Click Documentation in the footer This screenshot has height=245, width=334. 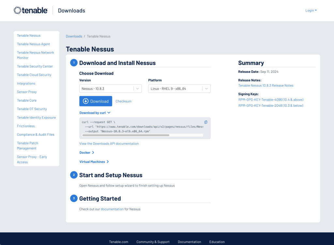[190, 242]
